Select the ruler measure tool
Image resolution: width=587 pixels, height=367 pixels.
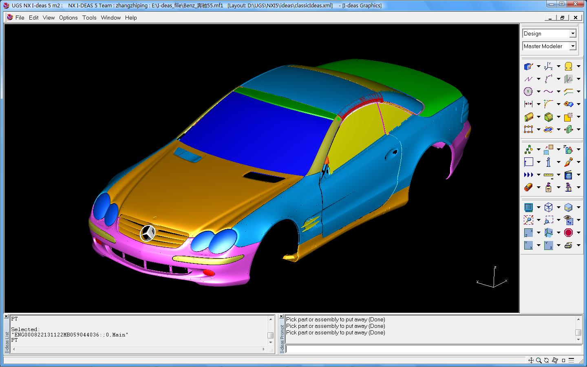tap(548, 175)
